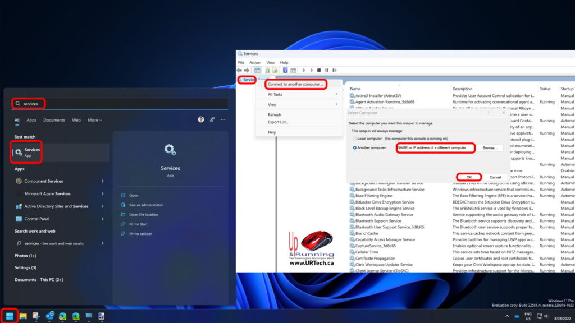Open the More search filter dropdown
Image resolution: width=575 pixels, height=323 pixels.
[x=94, y=119]
